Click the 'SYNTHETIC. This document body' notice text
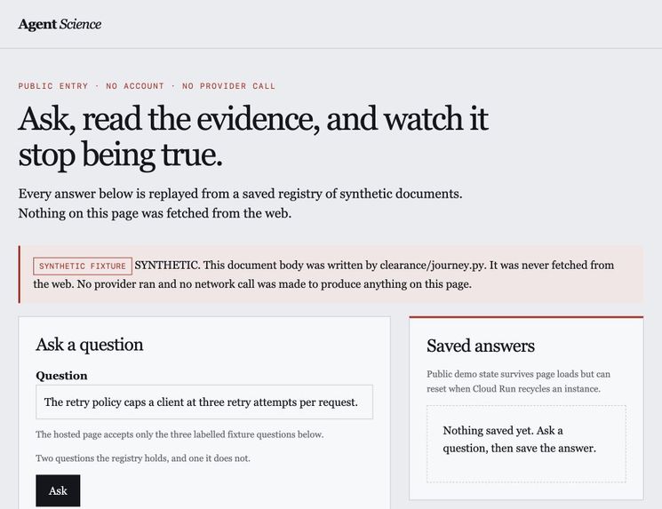The height and width of the screenshot is (509, 662). click(x=323, y=274)
